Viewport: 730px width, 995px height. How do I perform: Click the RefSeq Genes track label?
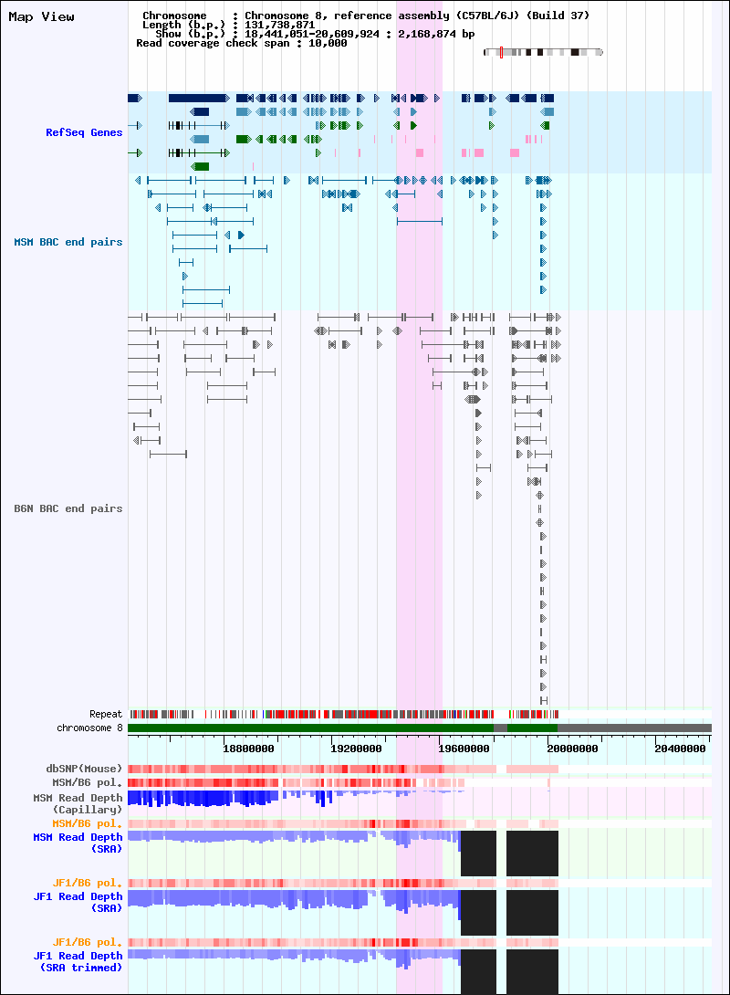(84, 132)
